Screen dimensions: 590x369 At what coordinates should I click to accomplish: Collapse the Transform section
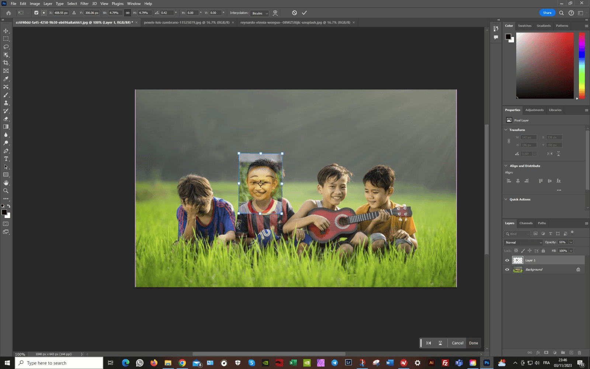pos(506,130)
